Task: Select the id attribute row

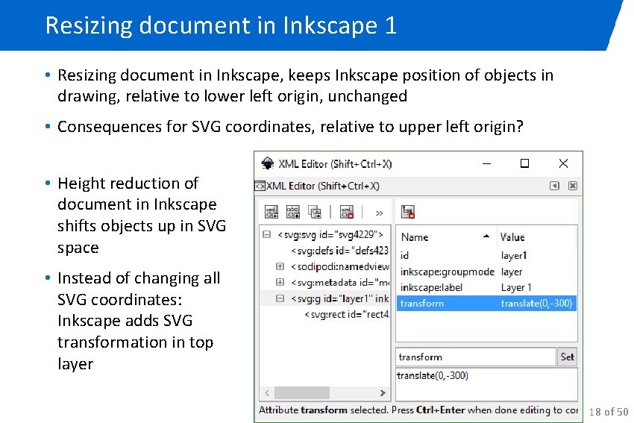Action: tap(486, 256)
